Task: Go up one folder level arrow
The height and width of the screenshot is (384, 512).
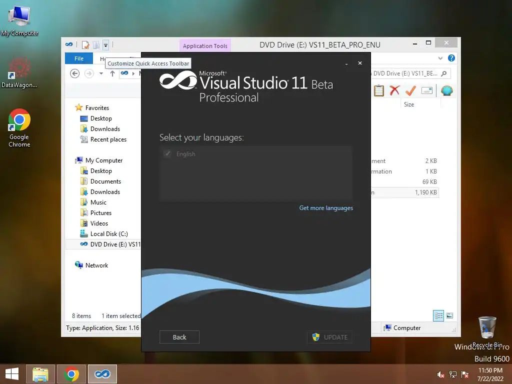Action: (x=112, y=73)
